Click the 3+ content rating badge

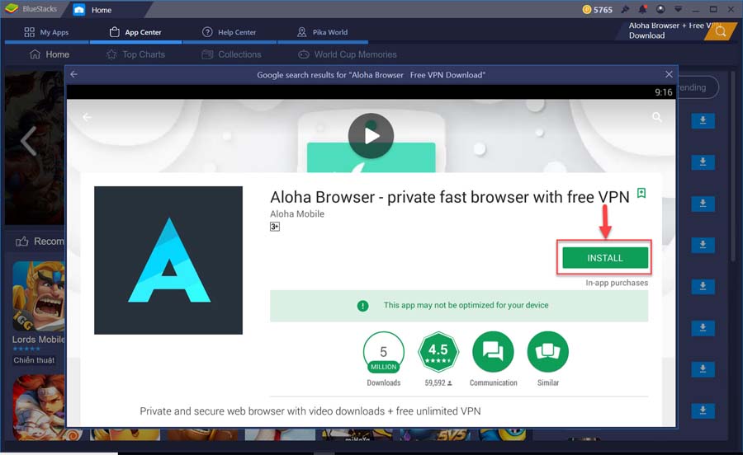click(275, 227)
